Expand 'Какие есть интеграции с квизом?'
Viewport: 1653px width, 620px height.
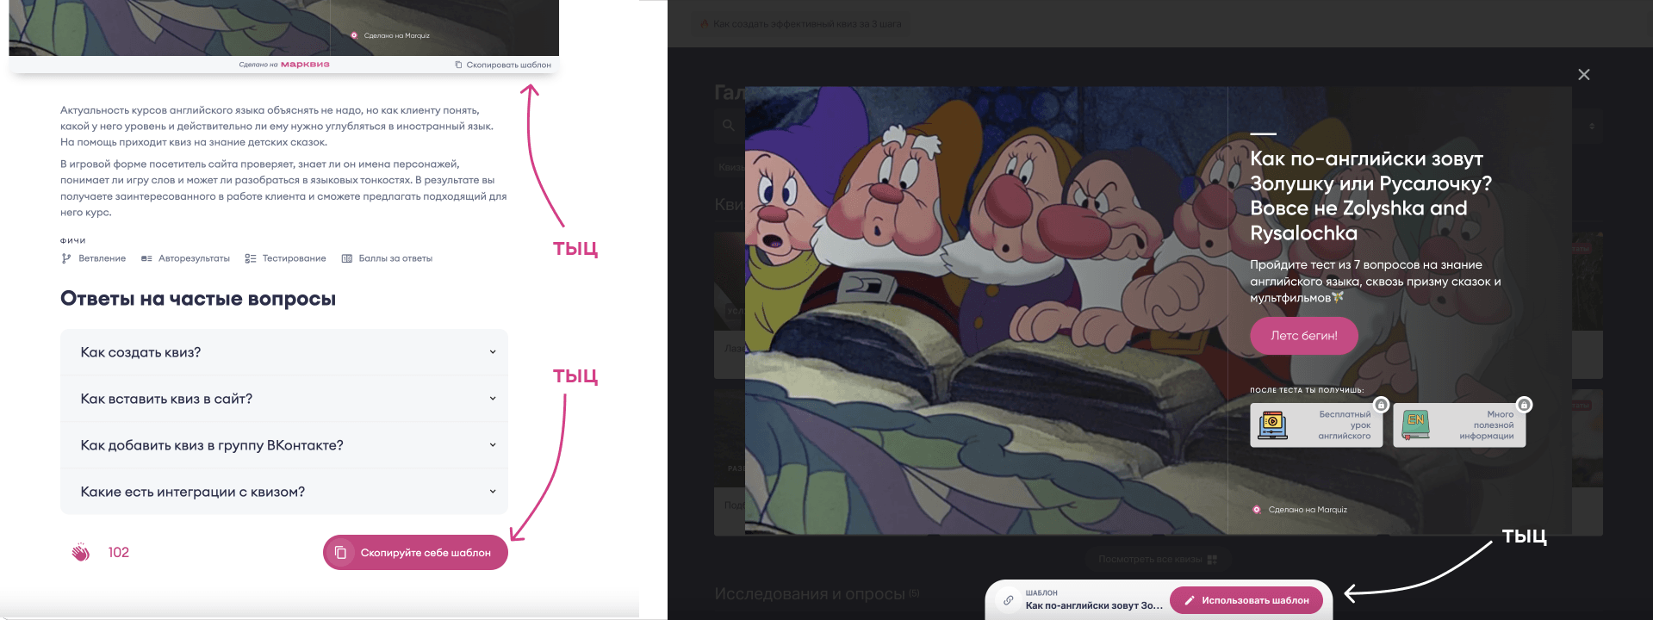[284, 492]
